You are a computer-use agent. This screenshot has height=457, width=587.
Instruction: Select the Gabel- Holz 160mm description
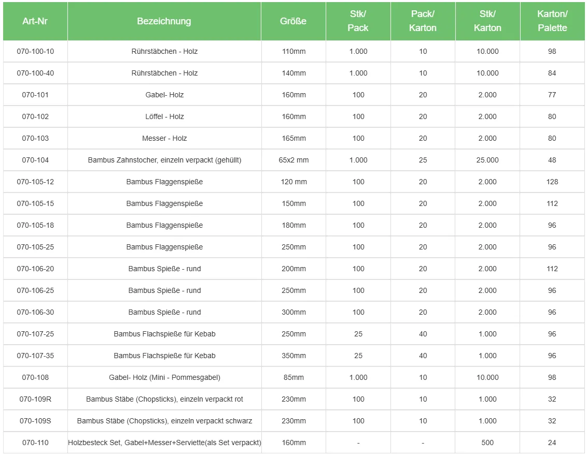[x=164, y=95]
